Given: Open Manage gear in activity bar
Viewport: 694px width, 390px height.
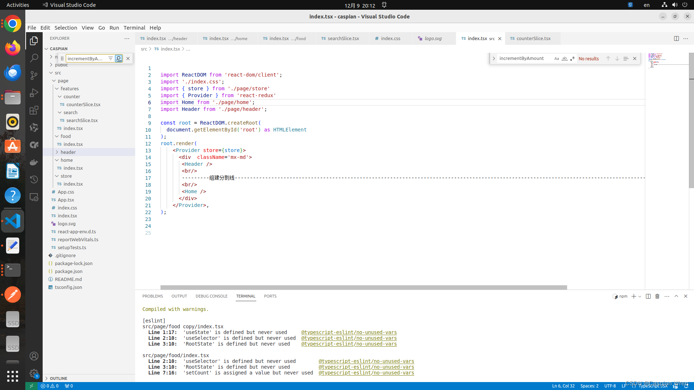Looking at the screenshot, I should (x=34, y=373).
